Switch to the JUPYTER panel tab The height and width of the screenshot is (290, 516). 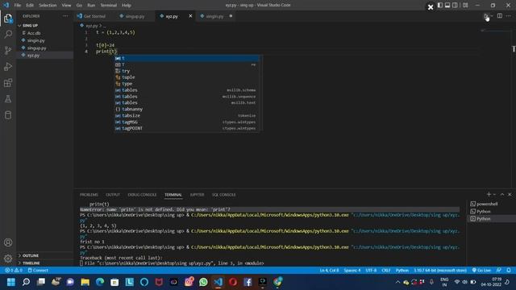click(197, 195)
